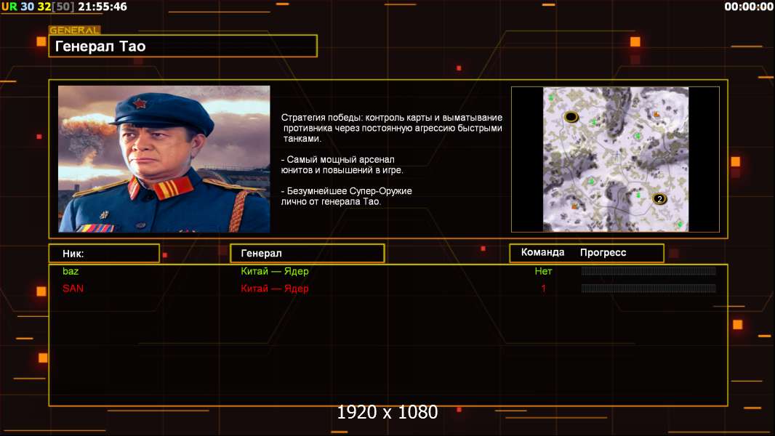The image size is (775, 436).
Task: Click the Стратегия победы description text
Action: [391, 128]
